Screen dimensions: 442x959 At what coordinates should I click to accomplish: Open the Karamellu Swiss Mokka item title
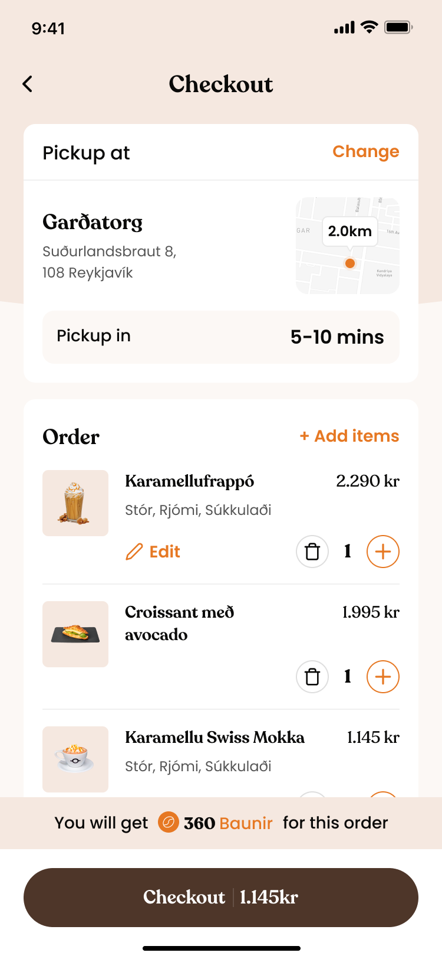coord(215,738)
